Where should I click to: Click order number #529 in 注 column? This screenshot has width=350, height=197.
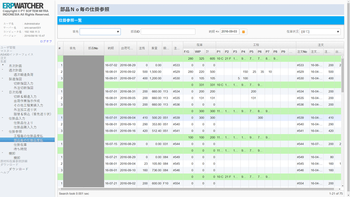click(x=176, y=72)
